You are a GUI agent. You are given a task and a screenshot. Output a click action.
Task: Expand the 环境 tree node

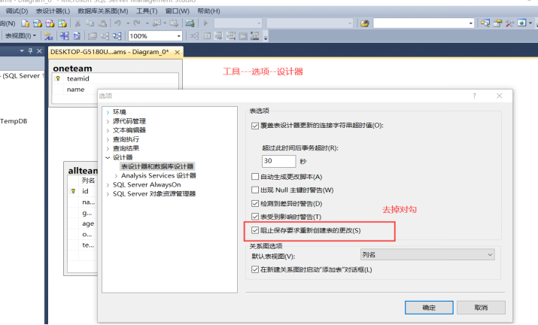[x=108, y=112]
